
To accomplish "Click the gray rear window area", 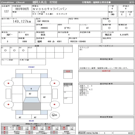I will [x=32, y=106].
